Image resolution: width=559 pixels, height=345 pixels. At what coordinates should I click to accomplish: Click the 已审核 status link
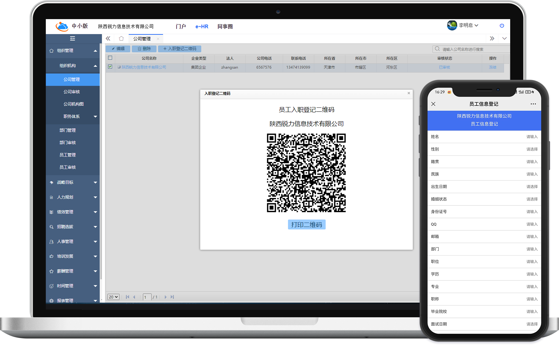coord(444,67)
